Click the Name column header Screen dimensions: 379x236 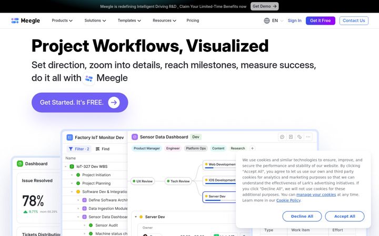pyautogui.click(x=71, y=158)
